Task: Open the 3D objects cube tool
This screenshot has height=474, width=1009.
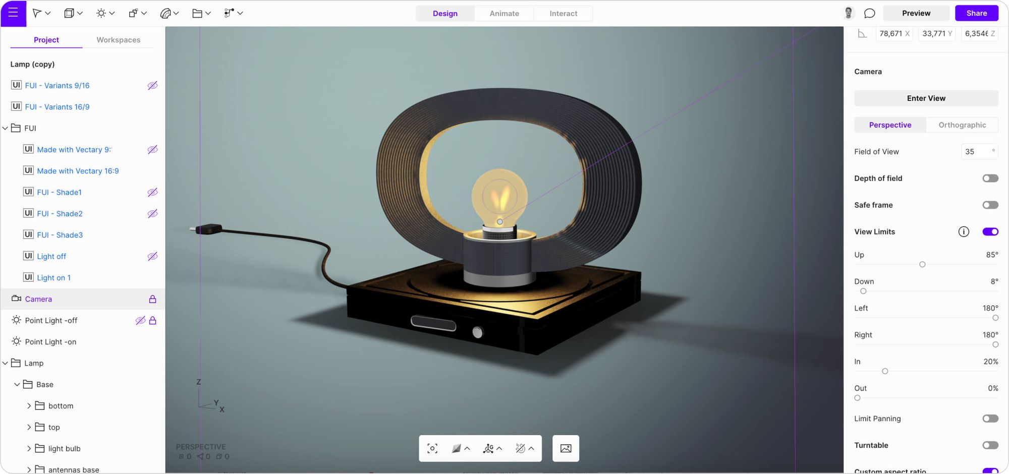Action: pos(69,13)
